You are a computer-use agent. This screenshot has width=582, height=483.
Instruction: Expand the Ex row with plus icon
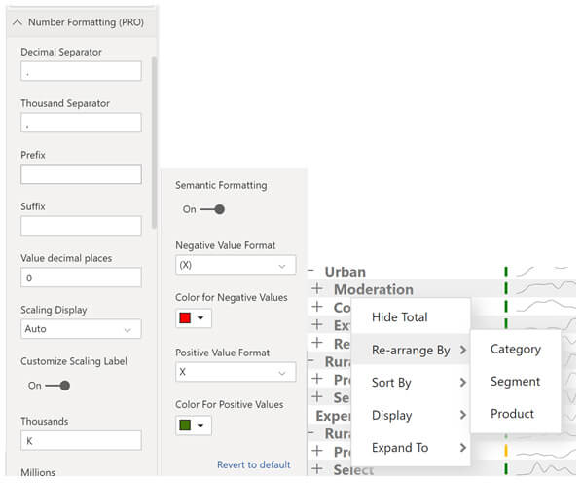(x=317, y=324)
